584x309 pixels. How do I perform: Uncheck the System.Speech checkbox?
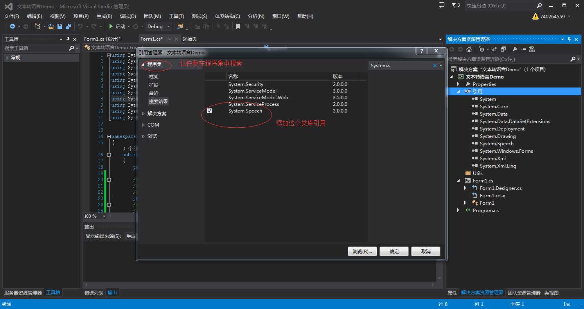click(210, 111)
